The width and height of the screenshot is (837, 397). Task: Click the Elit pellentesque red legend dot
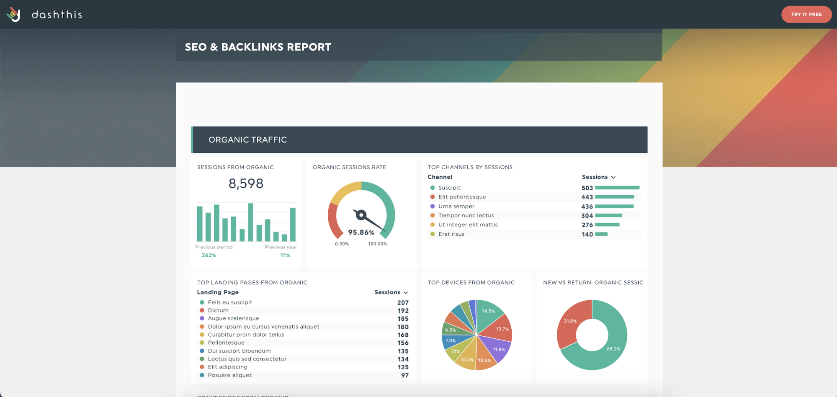[x=433, y=197]
